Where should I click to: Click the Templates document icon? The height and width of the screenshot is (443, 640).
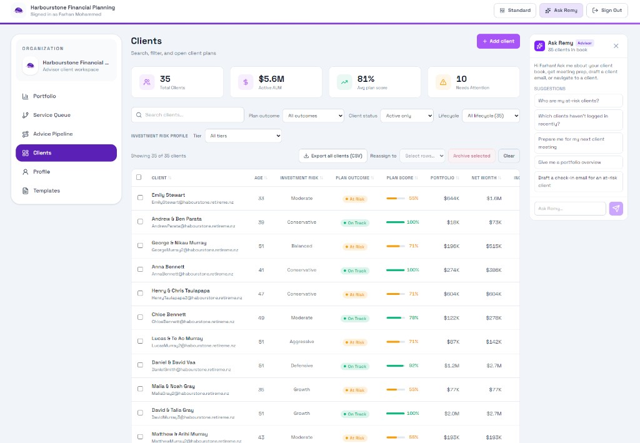pos(25,191)
